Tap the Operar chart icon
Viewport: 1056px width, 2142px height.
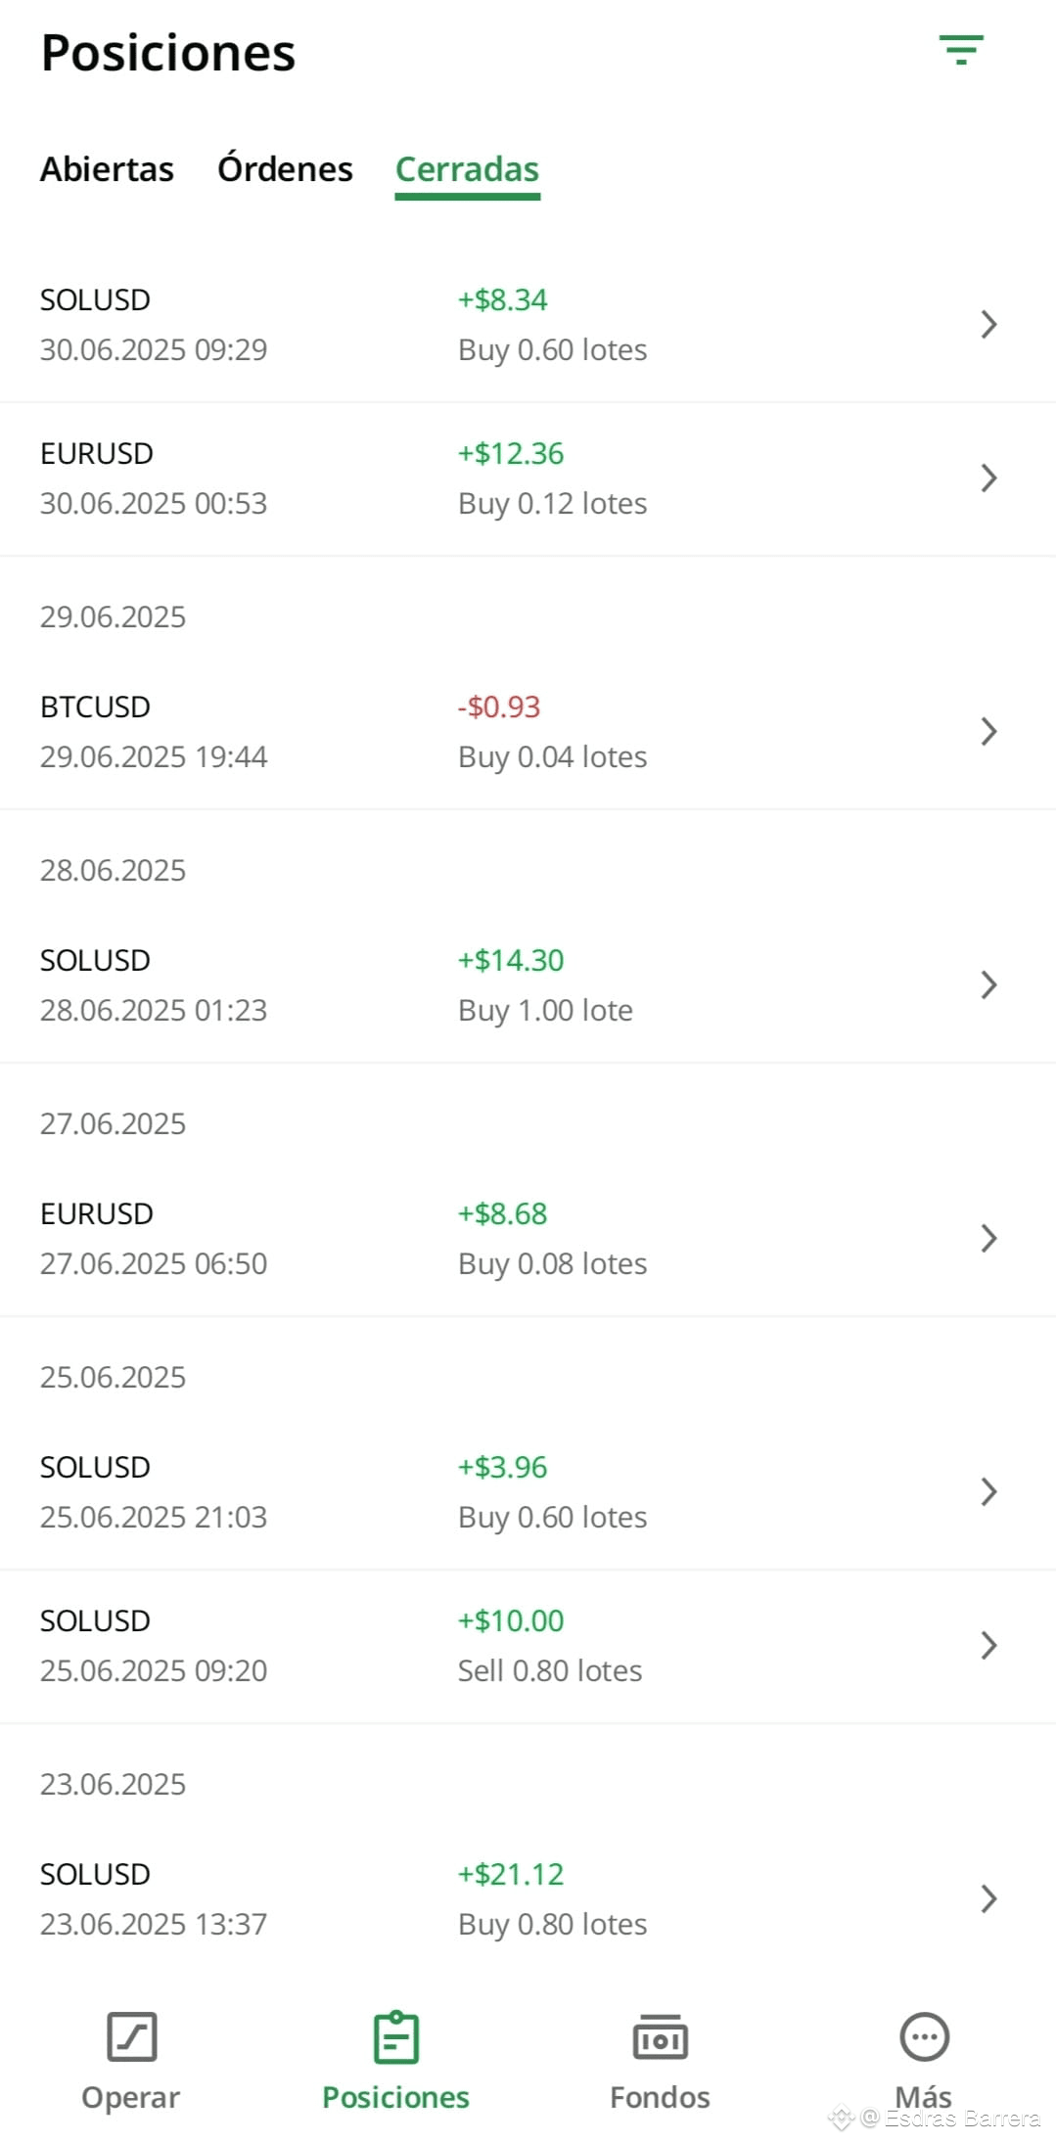click(131, 2037)
